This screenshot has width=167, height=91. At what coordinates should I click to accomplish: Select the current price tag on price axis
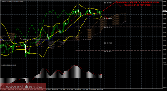click(165, 11)
